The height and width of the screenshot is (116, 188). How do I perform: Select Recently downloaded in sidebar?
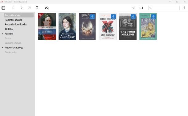click(16, 24)
